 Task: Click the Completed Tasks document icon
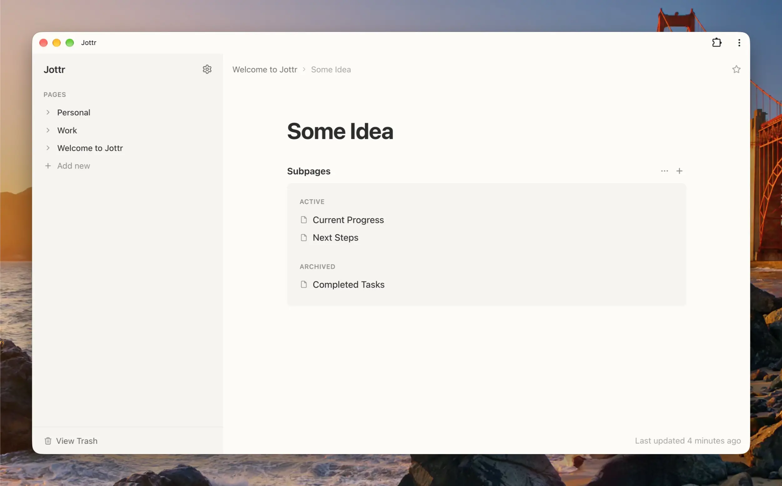[x=303, y=284]
